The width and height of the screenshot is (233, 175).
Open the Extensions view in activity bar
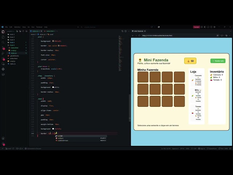click(3, 59)
